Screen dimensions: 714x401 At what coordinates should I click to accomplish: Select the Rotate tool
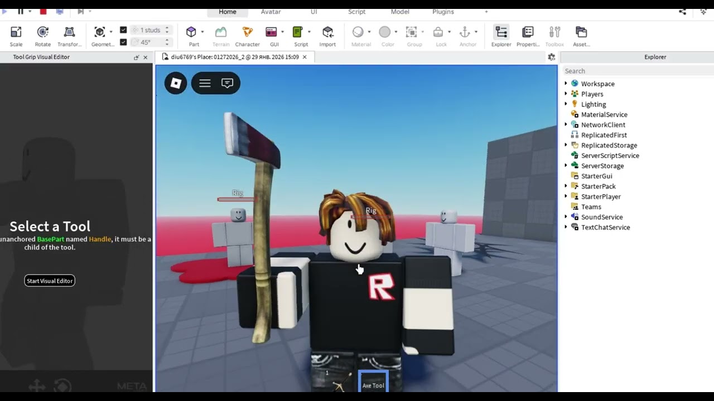43,36
